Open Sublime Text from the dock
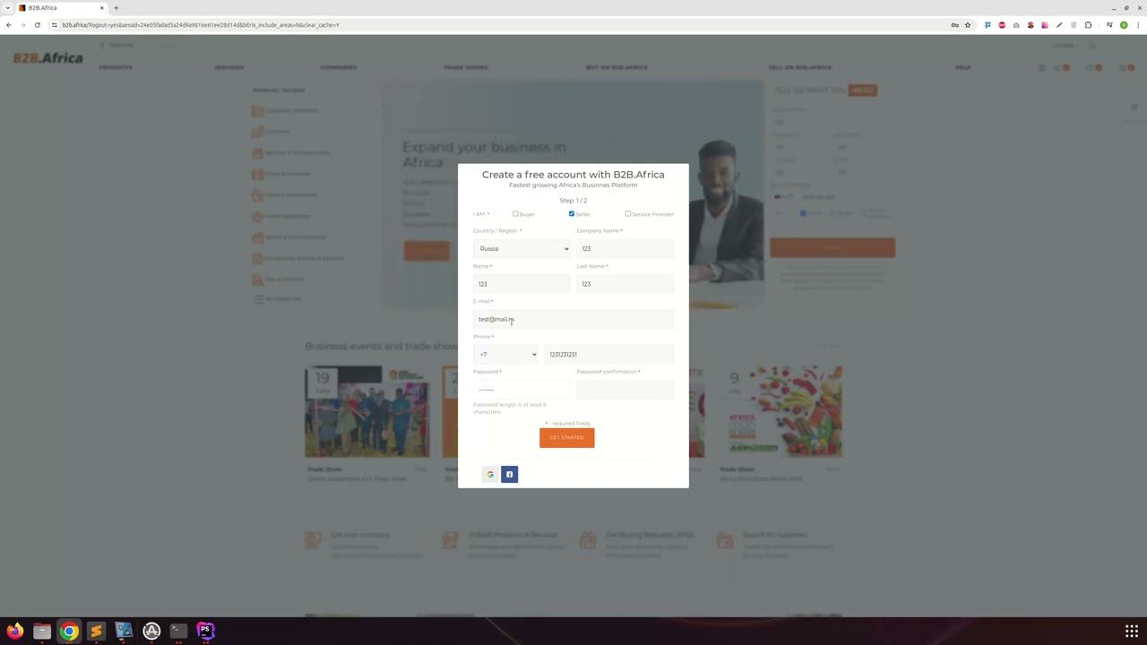1147x645 pixels. pos(97,631)
